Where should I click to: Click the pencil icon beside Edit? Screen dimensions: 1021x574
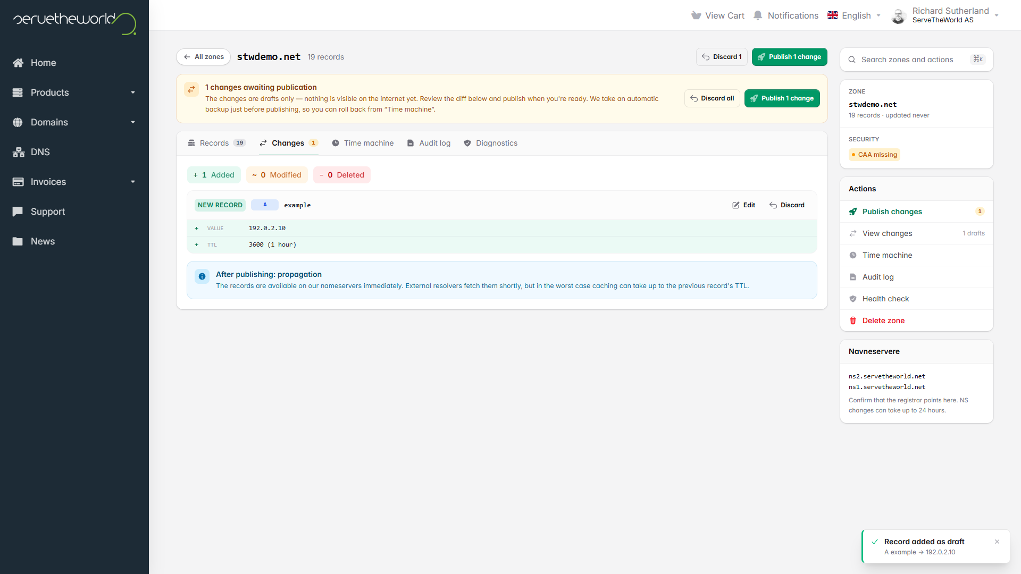pos(736,205)
